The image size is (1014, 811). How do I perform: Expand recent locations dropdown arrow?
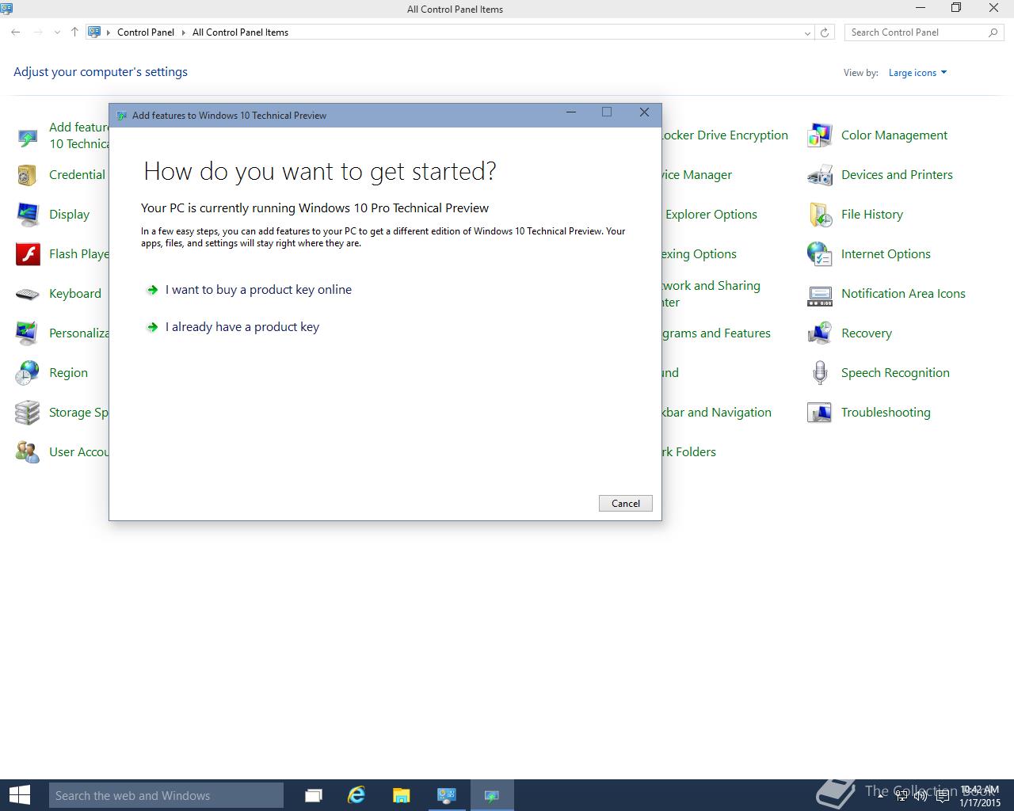tap(57, 32)
